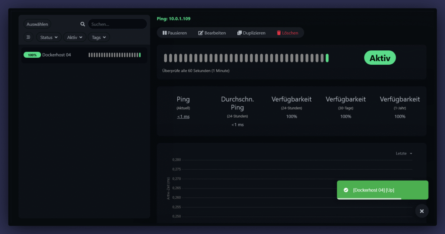Click the Pausieren pause icon

[165, 33]
